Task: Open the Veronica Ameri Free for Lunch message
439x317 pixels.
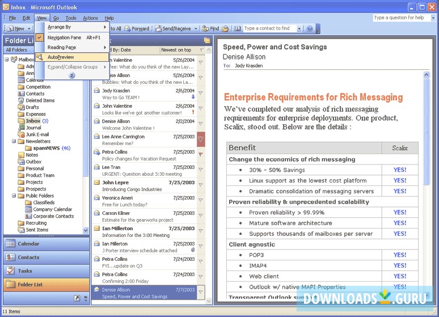Action: [x=144, y=201]
